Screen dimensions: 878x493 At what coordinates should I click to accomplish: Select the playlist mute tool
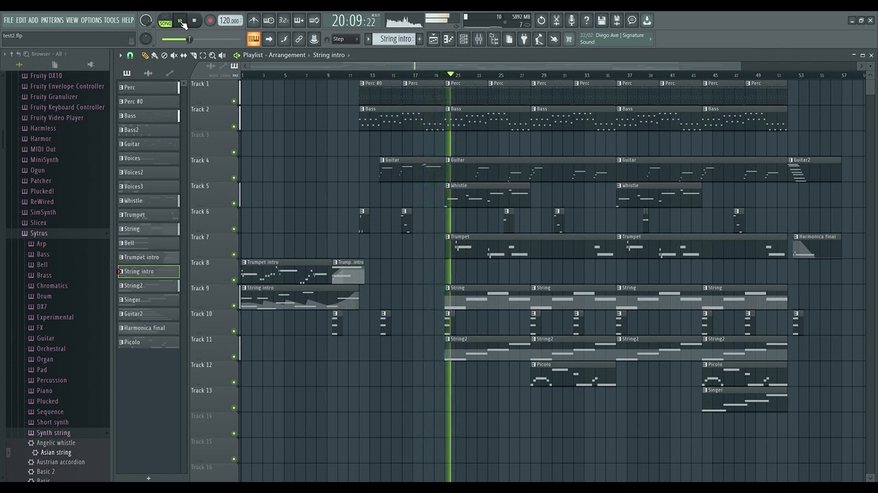[x=174, y=55]
